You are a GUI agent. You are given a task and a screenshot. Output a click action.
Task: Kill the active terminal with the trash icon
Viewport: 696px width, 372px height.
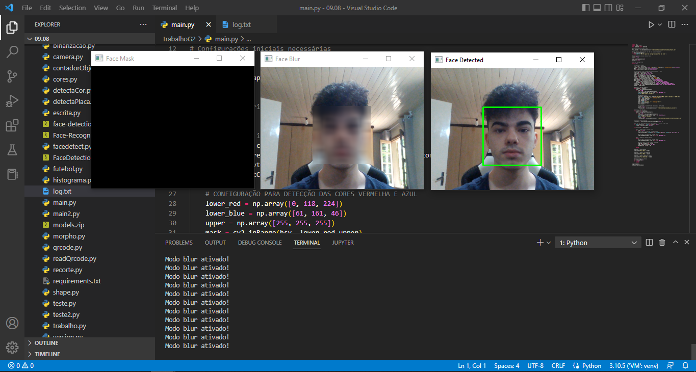point(662,242)
